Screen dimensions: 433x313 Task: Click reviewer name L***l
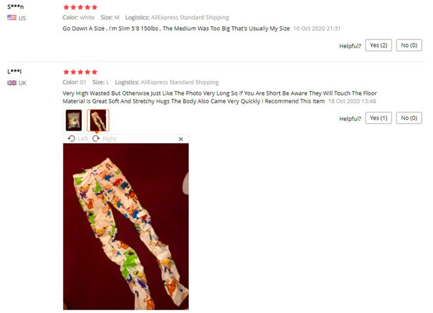pyautogui.click(x=14, y=71)
